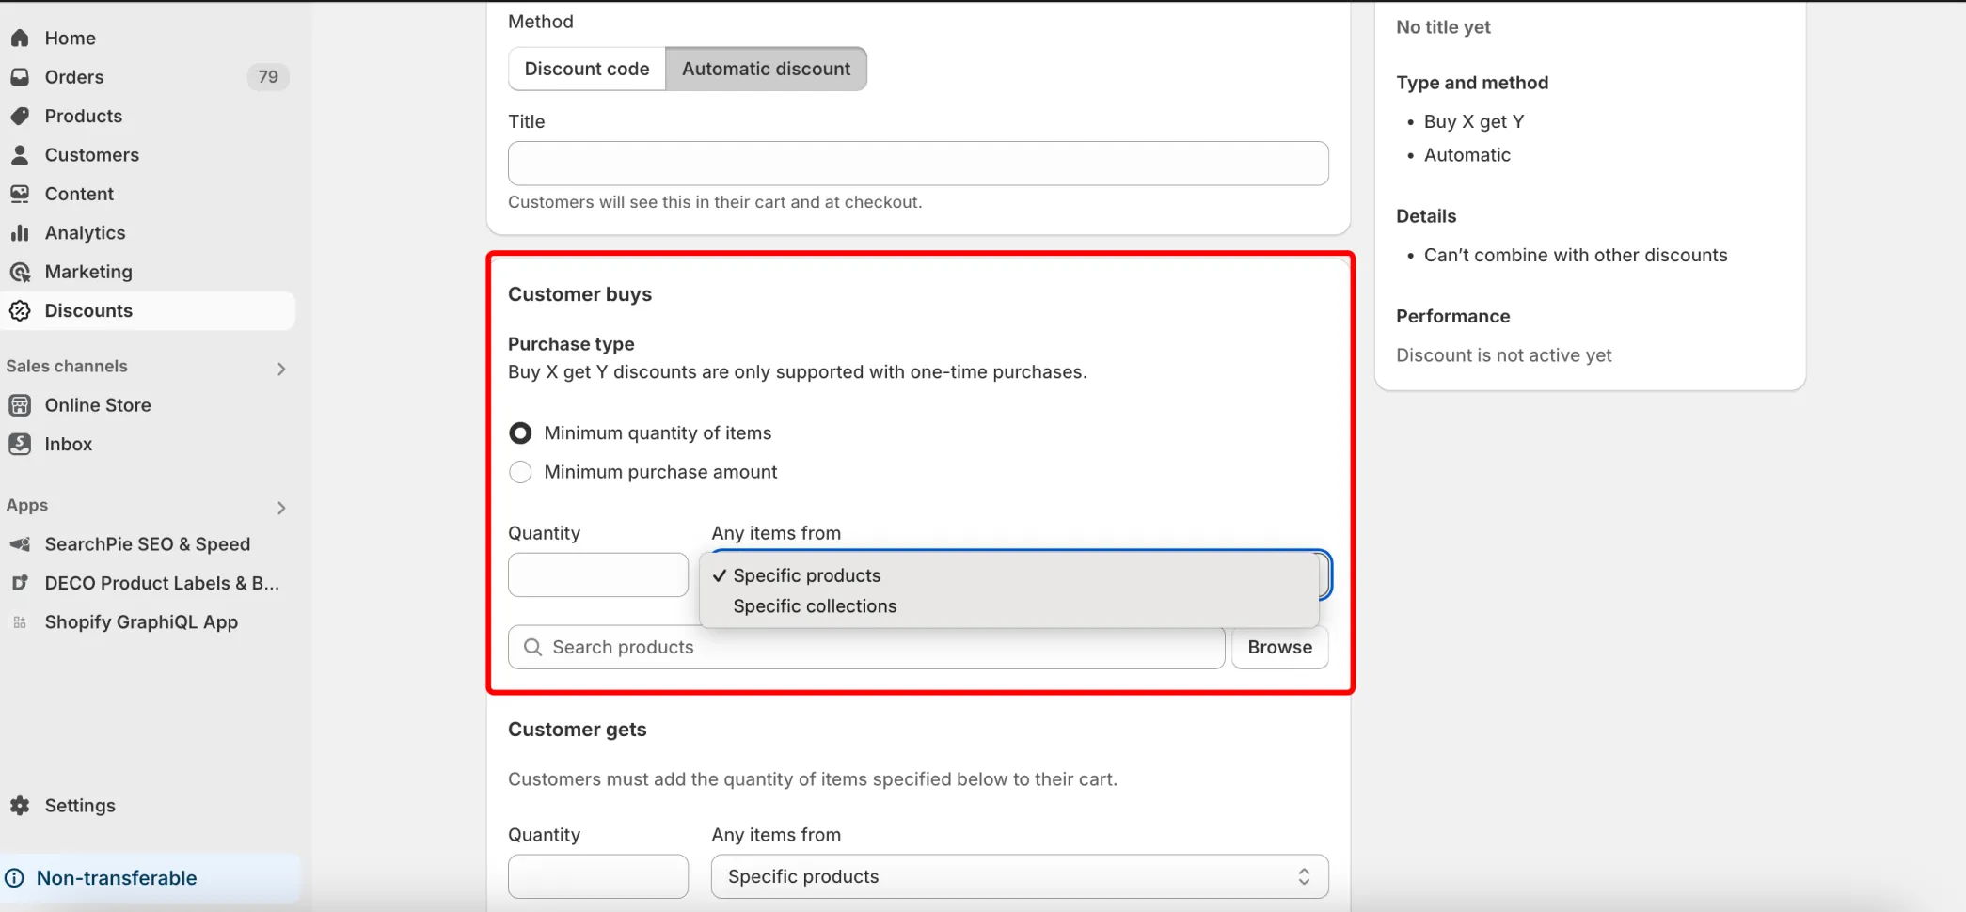Click the Marketing target icon
Viewport: 1966px width, 912px height.
point(20,272)
